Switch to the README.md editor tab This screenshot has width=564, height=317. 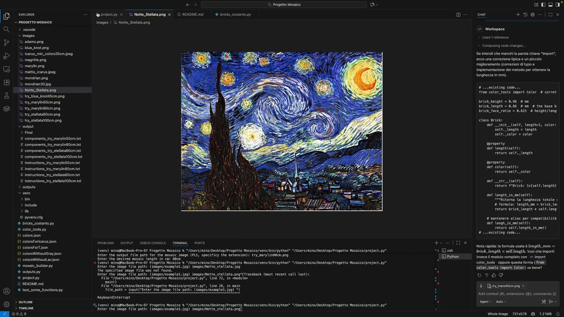[x=193, y=15]
